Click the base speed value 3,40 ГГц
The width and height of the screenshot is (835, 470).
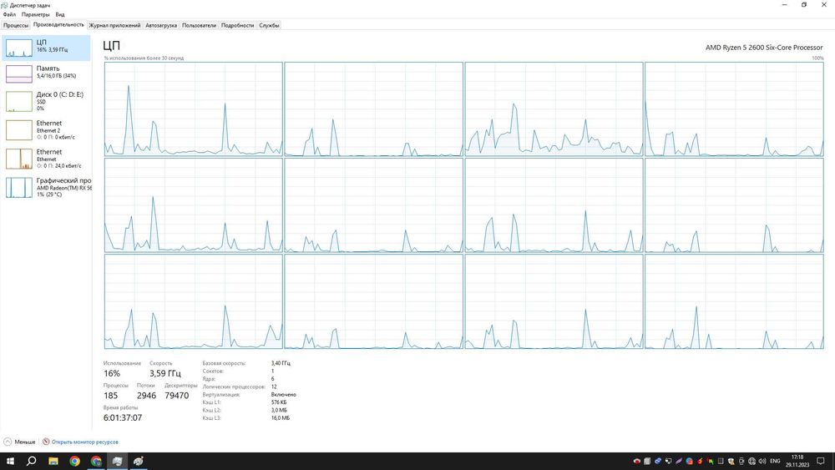coord(281,363)
